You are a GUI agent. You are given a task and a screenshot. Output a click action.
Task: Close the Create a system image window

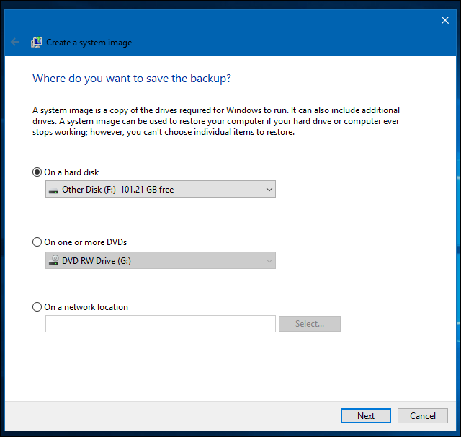[x=445, y=20]
